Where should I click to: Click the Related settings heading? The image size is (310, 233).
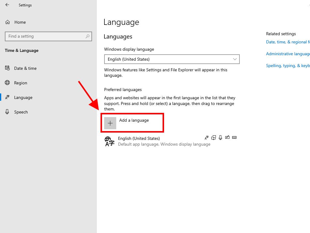point(281,34)
